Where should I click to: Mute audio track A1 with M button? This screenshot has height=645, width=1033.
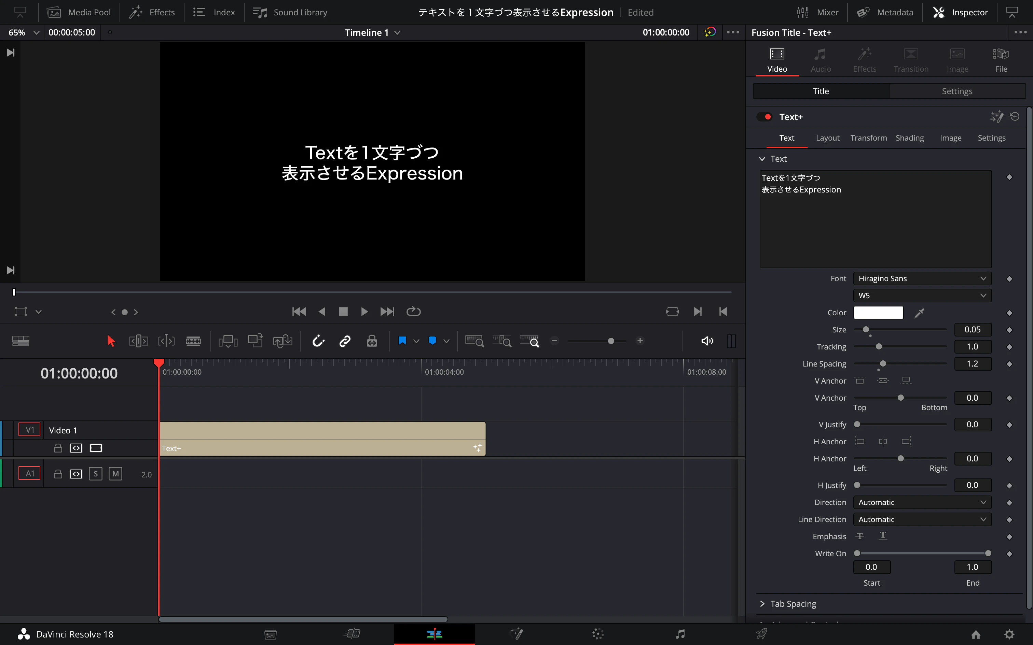tap(115, 474)
